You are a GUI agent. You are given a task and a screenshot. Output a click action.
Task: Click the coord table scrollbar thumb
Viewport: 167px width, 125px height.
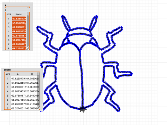point(38,74)
